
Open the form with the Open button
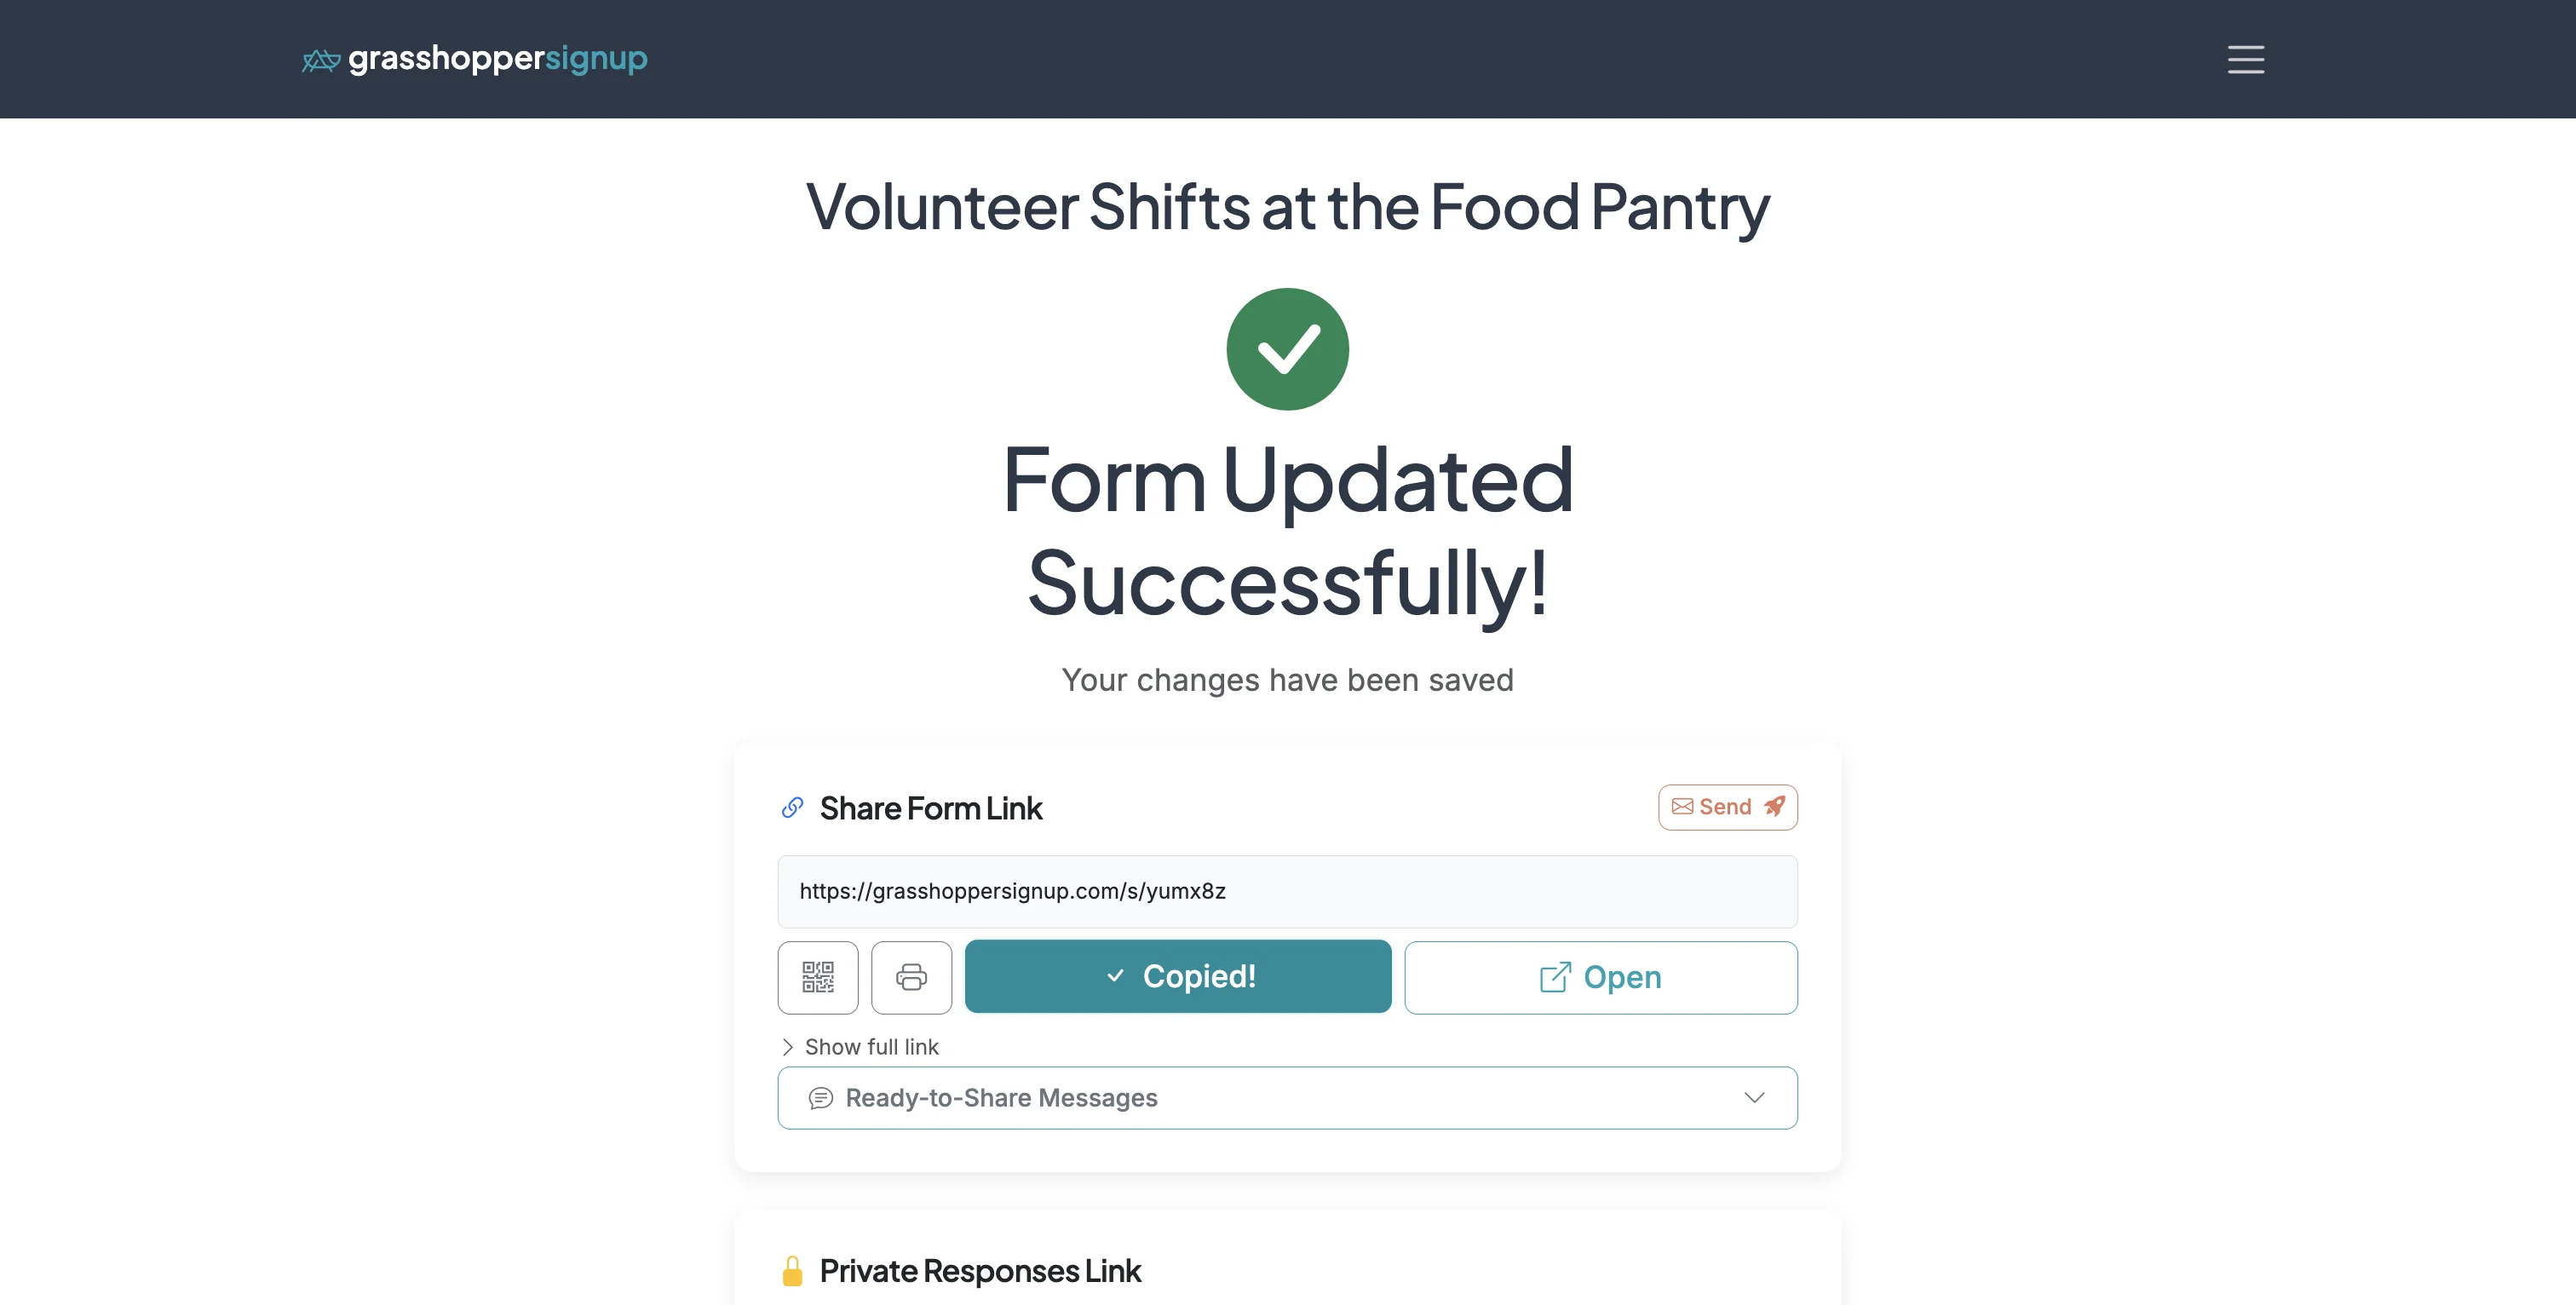pyautogui.click(x=1600, y=977)
